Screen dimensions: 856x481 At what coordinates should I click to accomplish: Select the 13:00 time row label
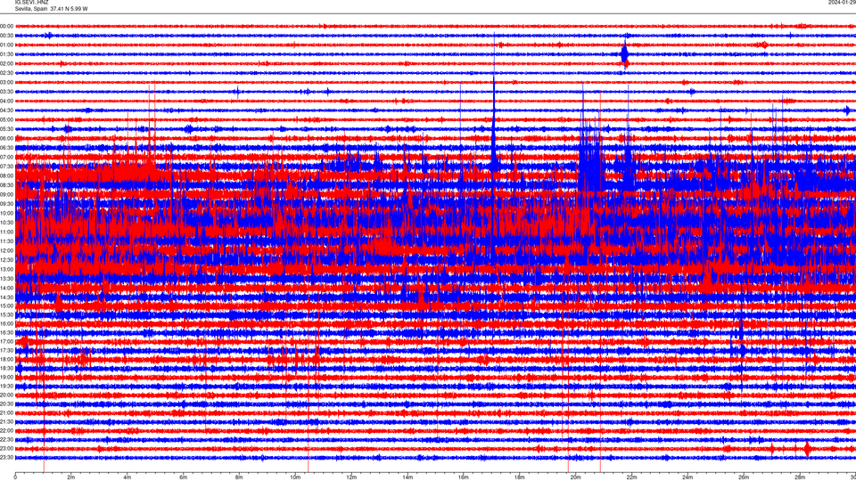coord(6,269)
